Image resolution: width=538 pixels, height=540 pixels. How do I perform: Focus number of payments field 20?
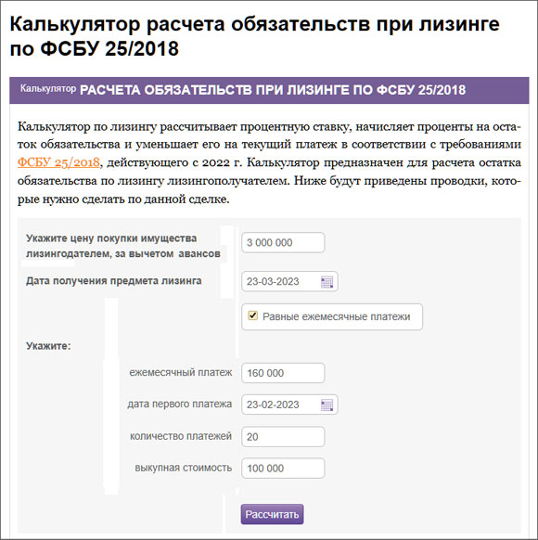click(283, 436)
